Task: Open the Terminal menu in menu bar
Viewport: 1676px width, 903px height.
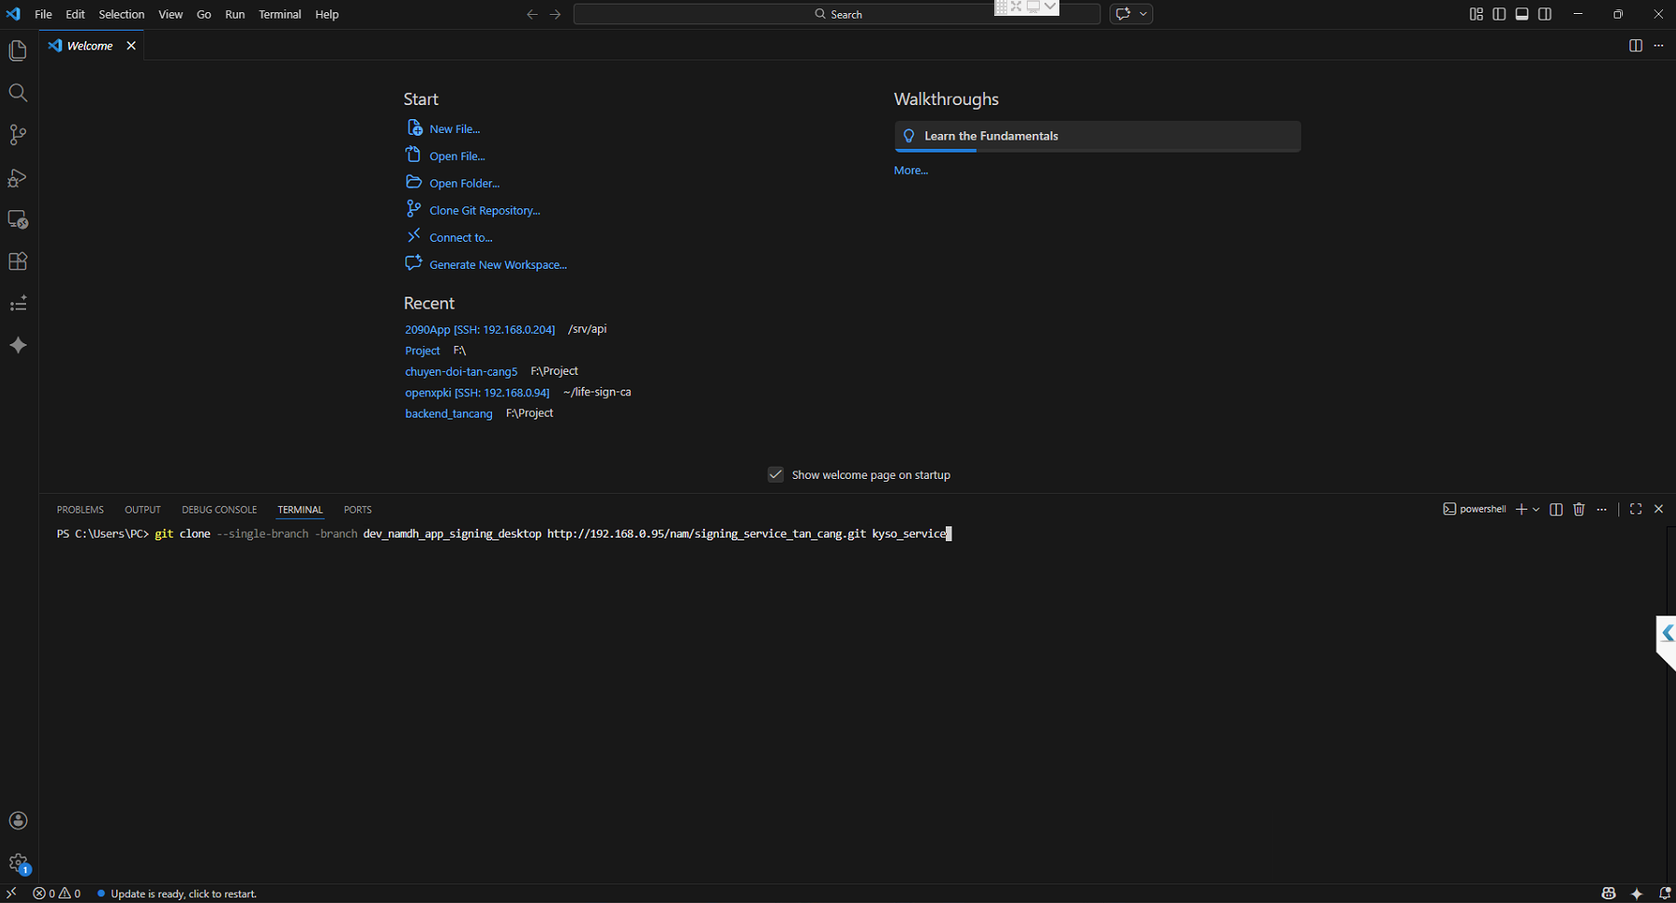Action: tap(279, 14)
